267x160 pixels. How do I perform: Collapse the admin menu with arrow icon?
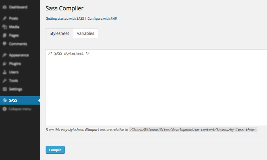pyautogui.click(x=5, y=109)
